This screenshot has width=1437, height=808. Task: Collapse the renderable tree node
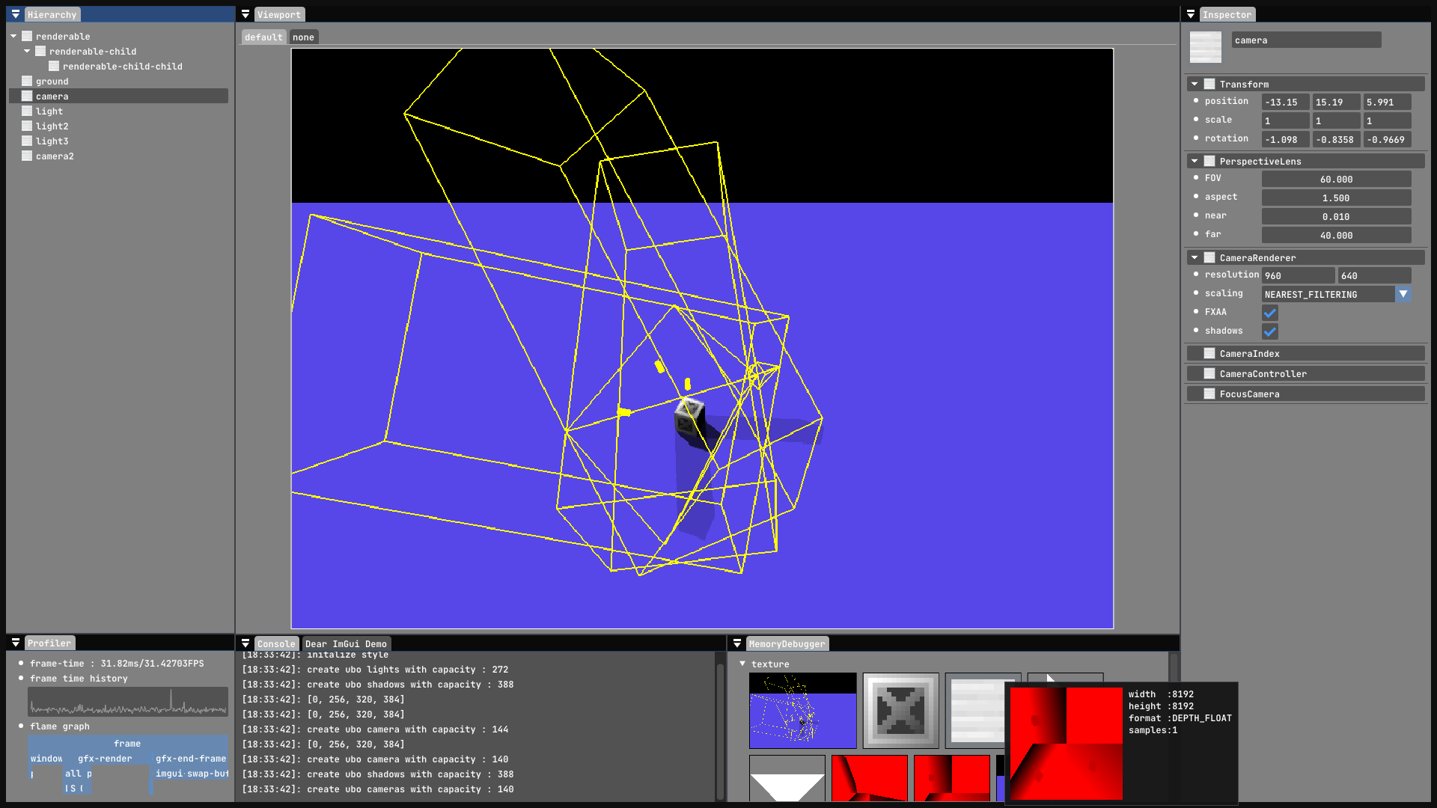pyautogui.click(x=13, y=36)
